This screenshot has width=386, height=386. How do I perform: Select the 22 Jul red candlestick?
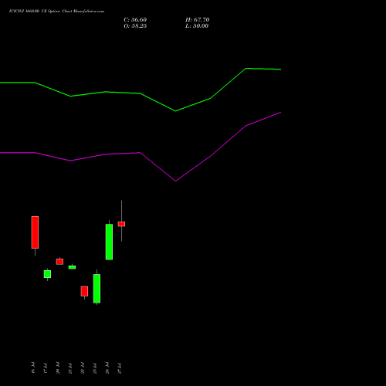pyautogui.click(x=84, y=291)
